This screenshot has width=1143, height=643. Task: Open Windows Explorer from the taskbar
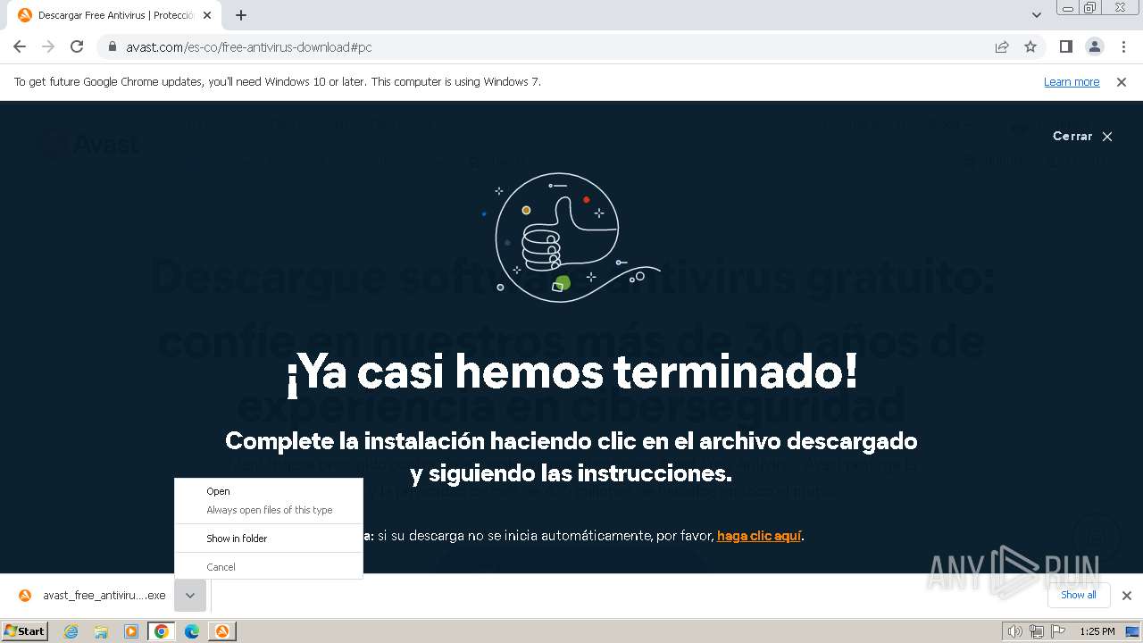(x=101, y=631)
